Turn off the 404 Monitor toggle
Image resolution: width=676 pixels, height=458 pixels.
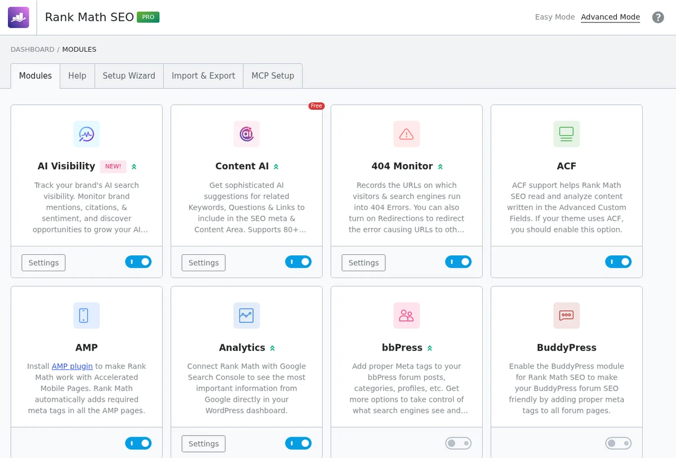tap(459, 262)
